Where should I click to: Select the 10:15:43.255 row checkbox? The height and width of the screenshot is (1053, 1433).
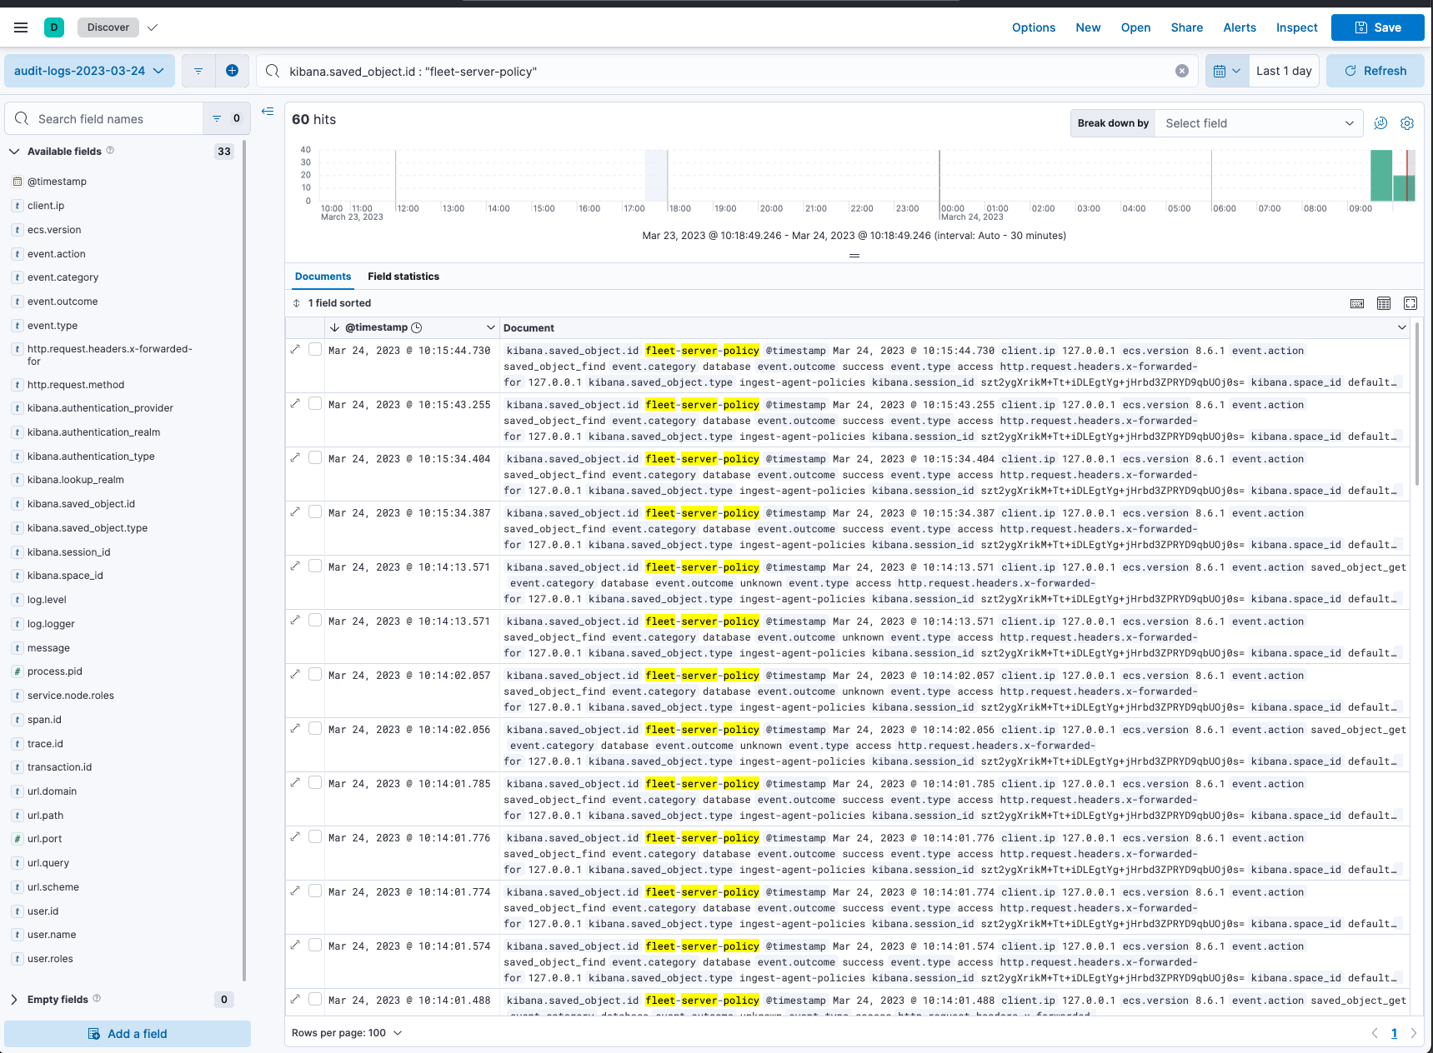[315, 403]
